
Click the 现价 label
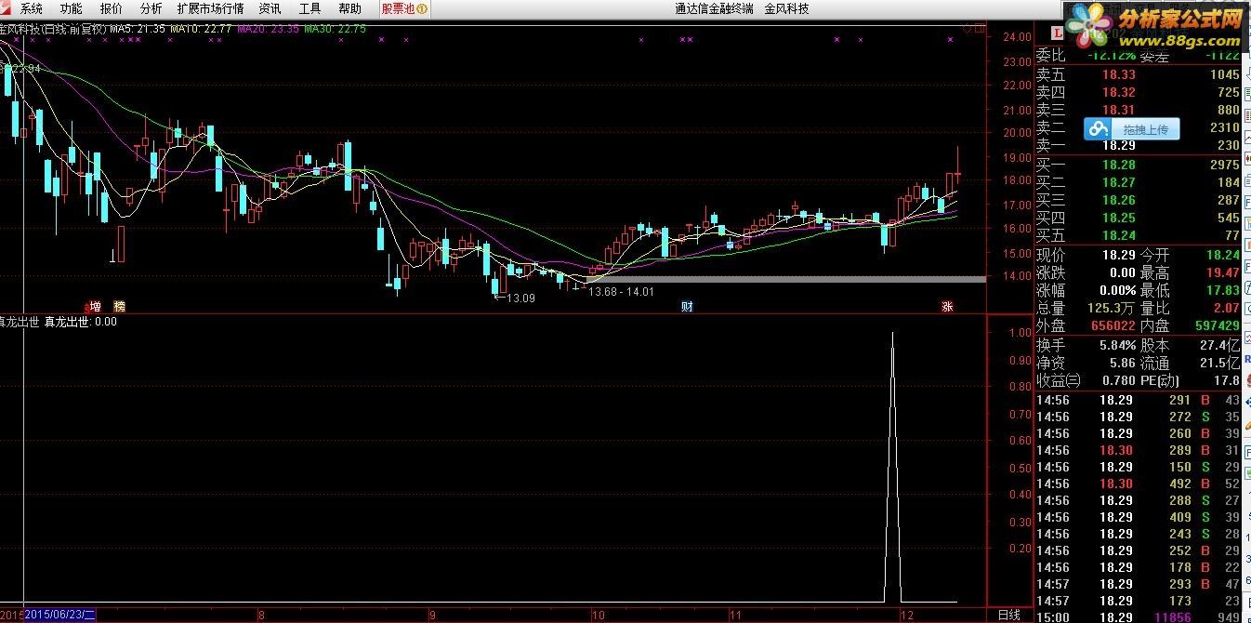tap(1051, 255)
